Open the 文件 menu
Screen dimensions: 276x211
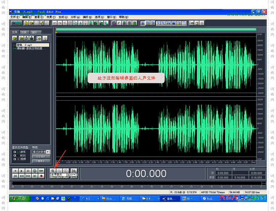point(15,17)
